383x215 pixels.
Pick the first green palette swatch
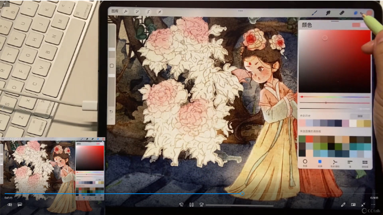tap(302, 139)
